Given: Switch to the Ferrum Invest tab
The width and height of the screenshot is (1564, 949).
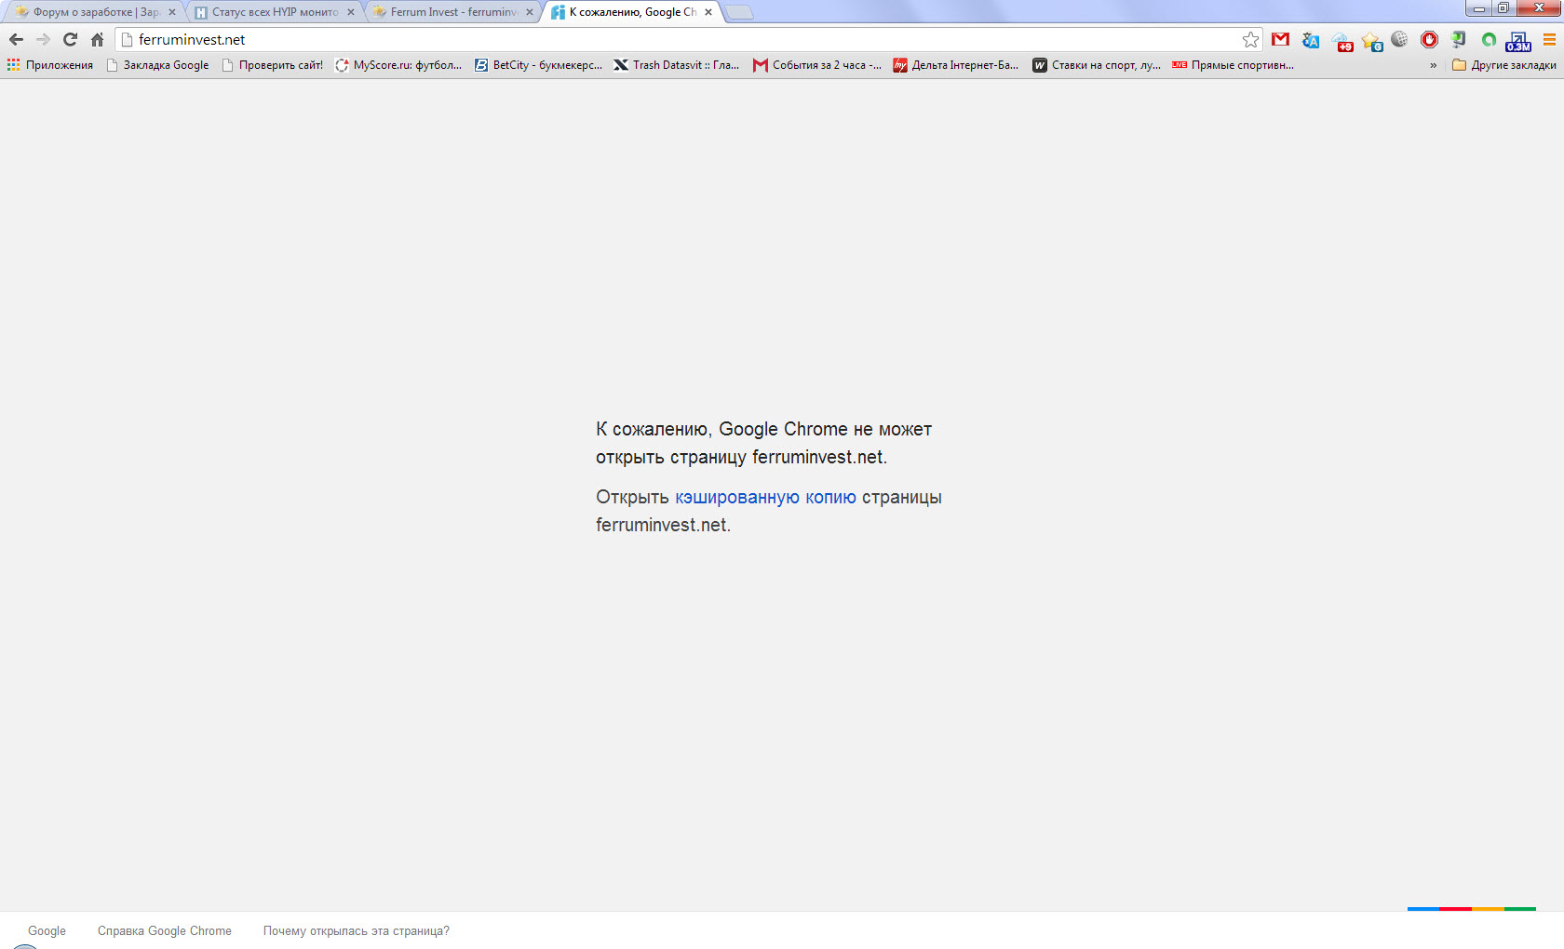Looking at the screenshot, I should click(452, 12).
